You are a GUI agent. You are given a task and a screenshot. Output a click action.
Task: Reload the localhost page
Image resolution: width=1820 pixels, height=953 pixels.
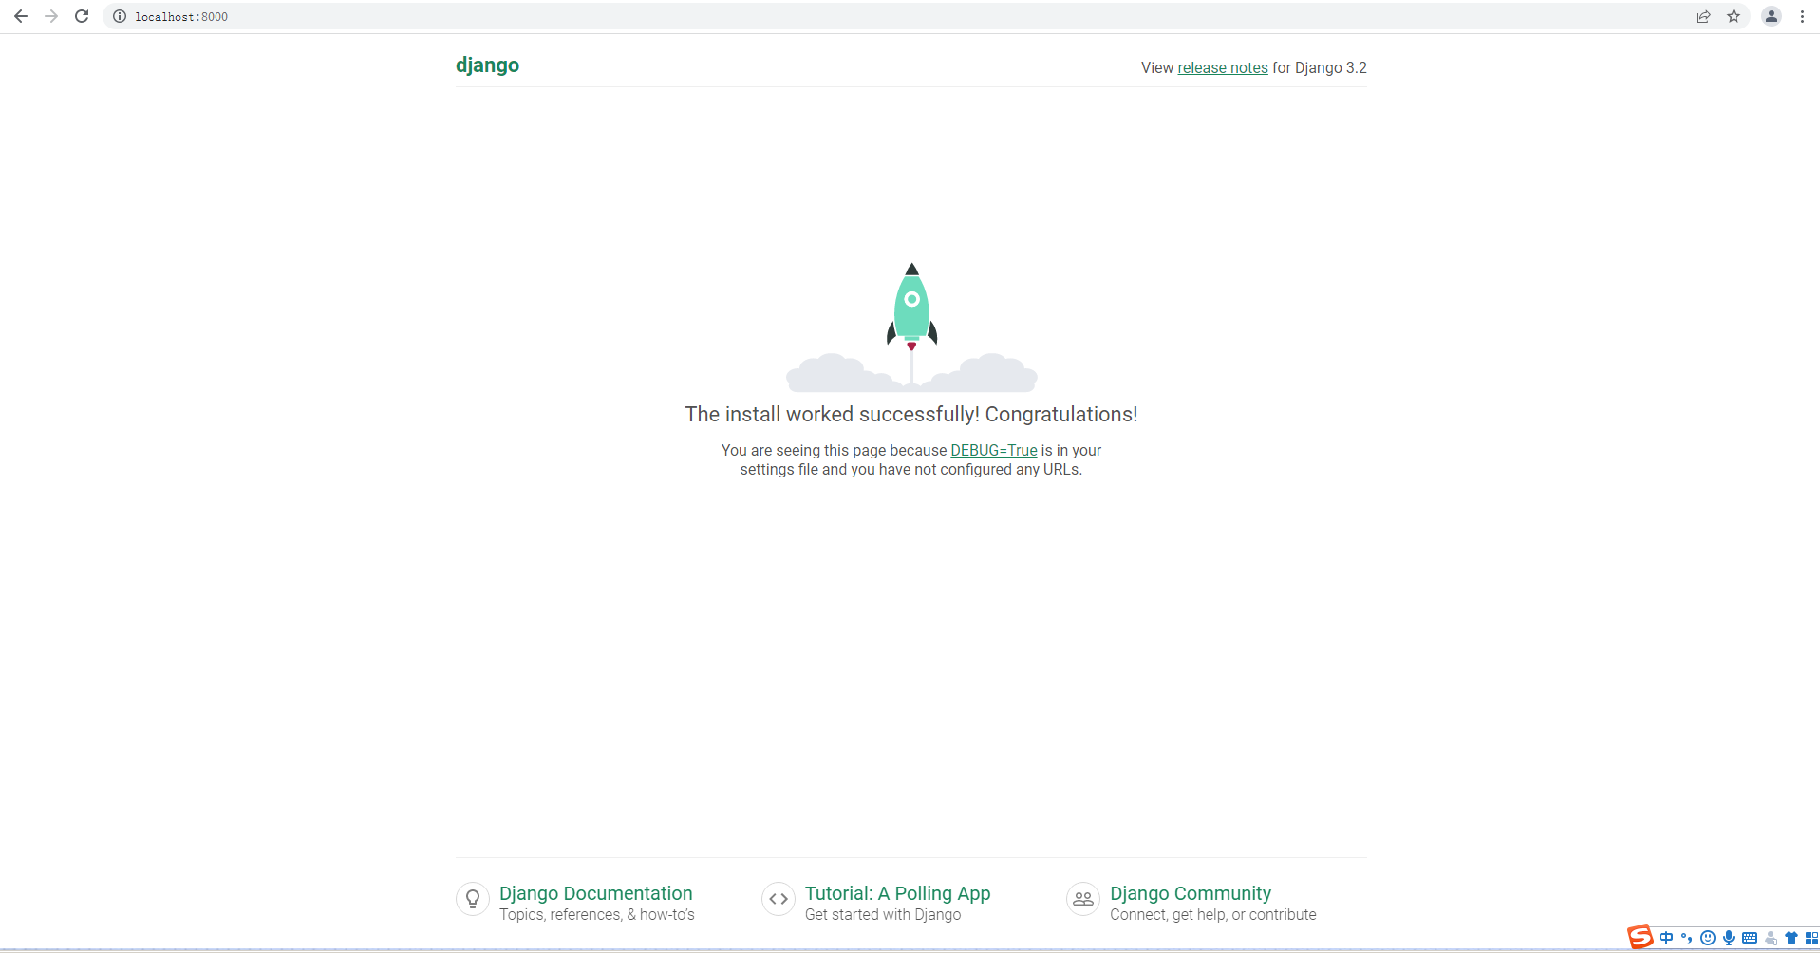(x=82, y=16)
